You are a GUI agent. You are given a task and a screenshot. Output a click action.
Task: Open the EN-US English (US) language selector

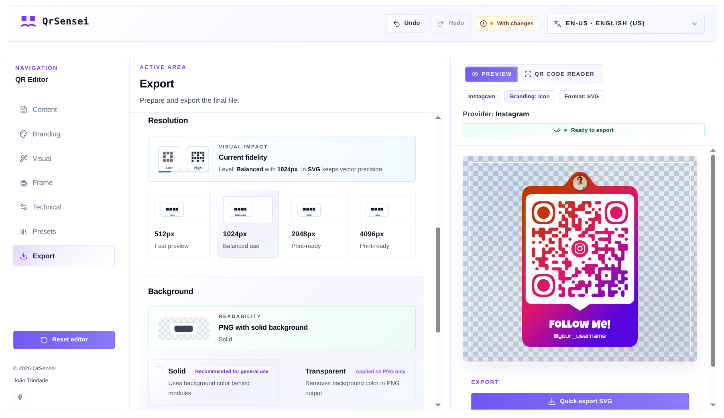tap(626, 24)
